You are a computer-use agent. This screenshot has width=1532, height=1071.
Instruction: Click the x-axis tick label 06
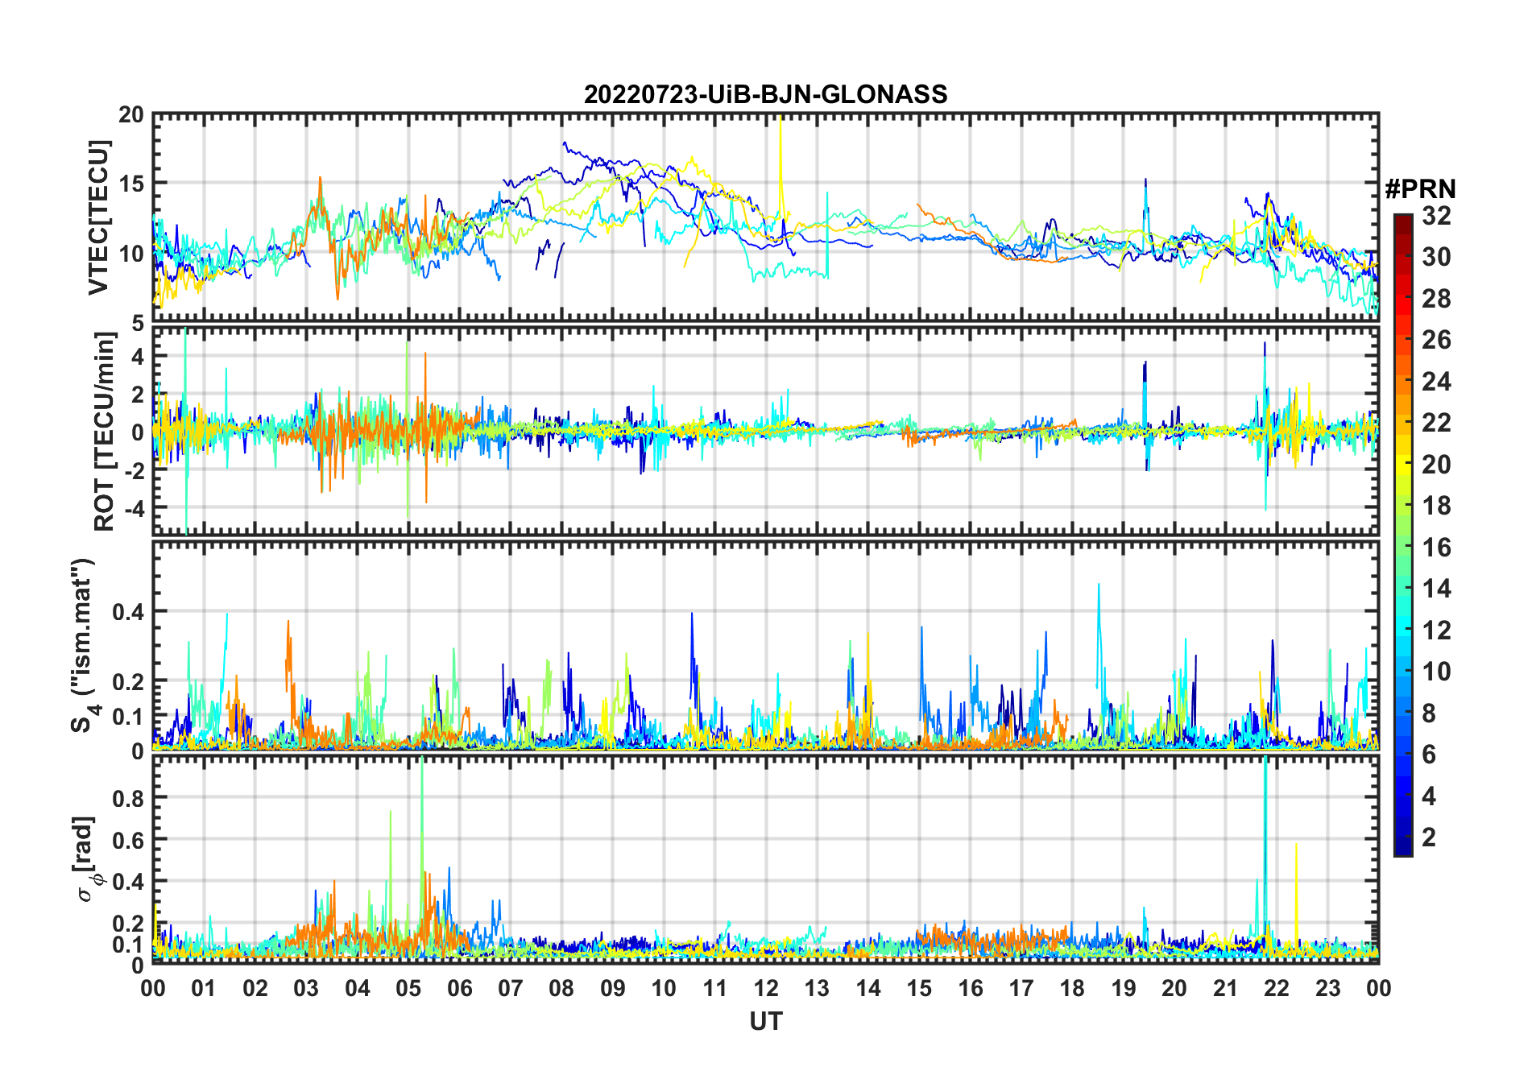click(459, 988)
